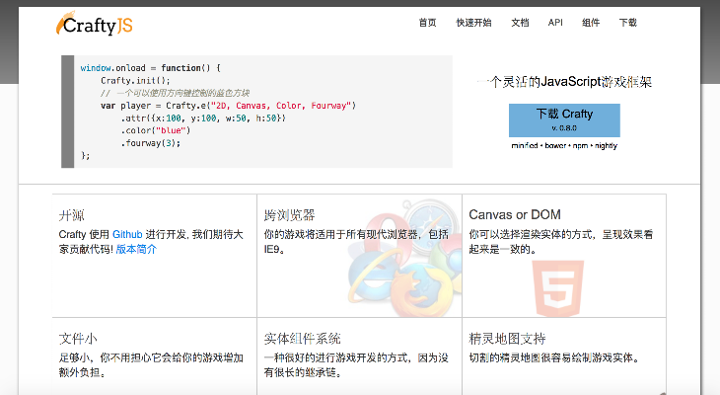This screenshot has height=395, width=720.
Task: Open the 文档 documentation page
Action: (x=520, y=23)
